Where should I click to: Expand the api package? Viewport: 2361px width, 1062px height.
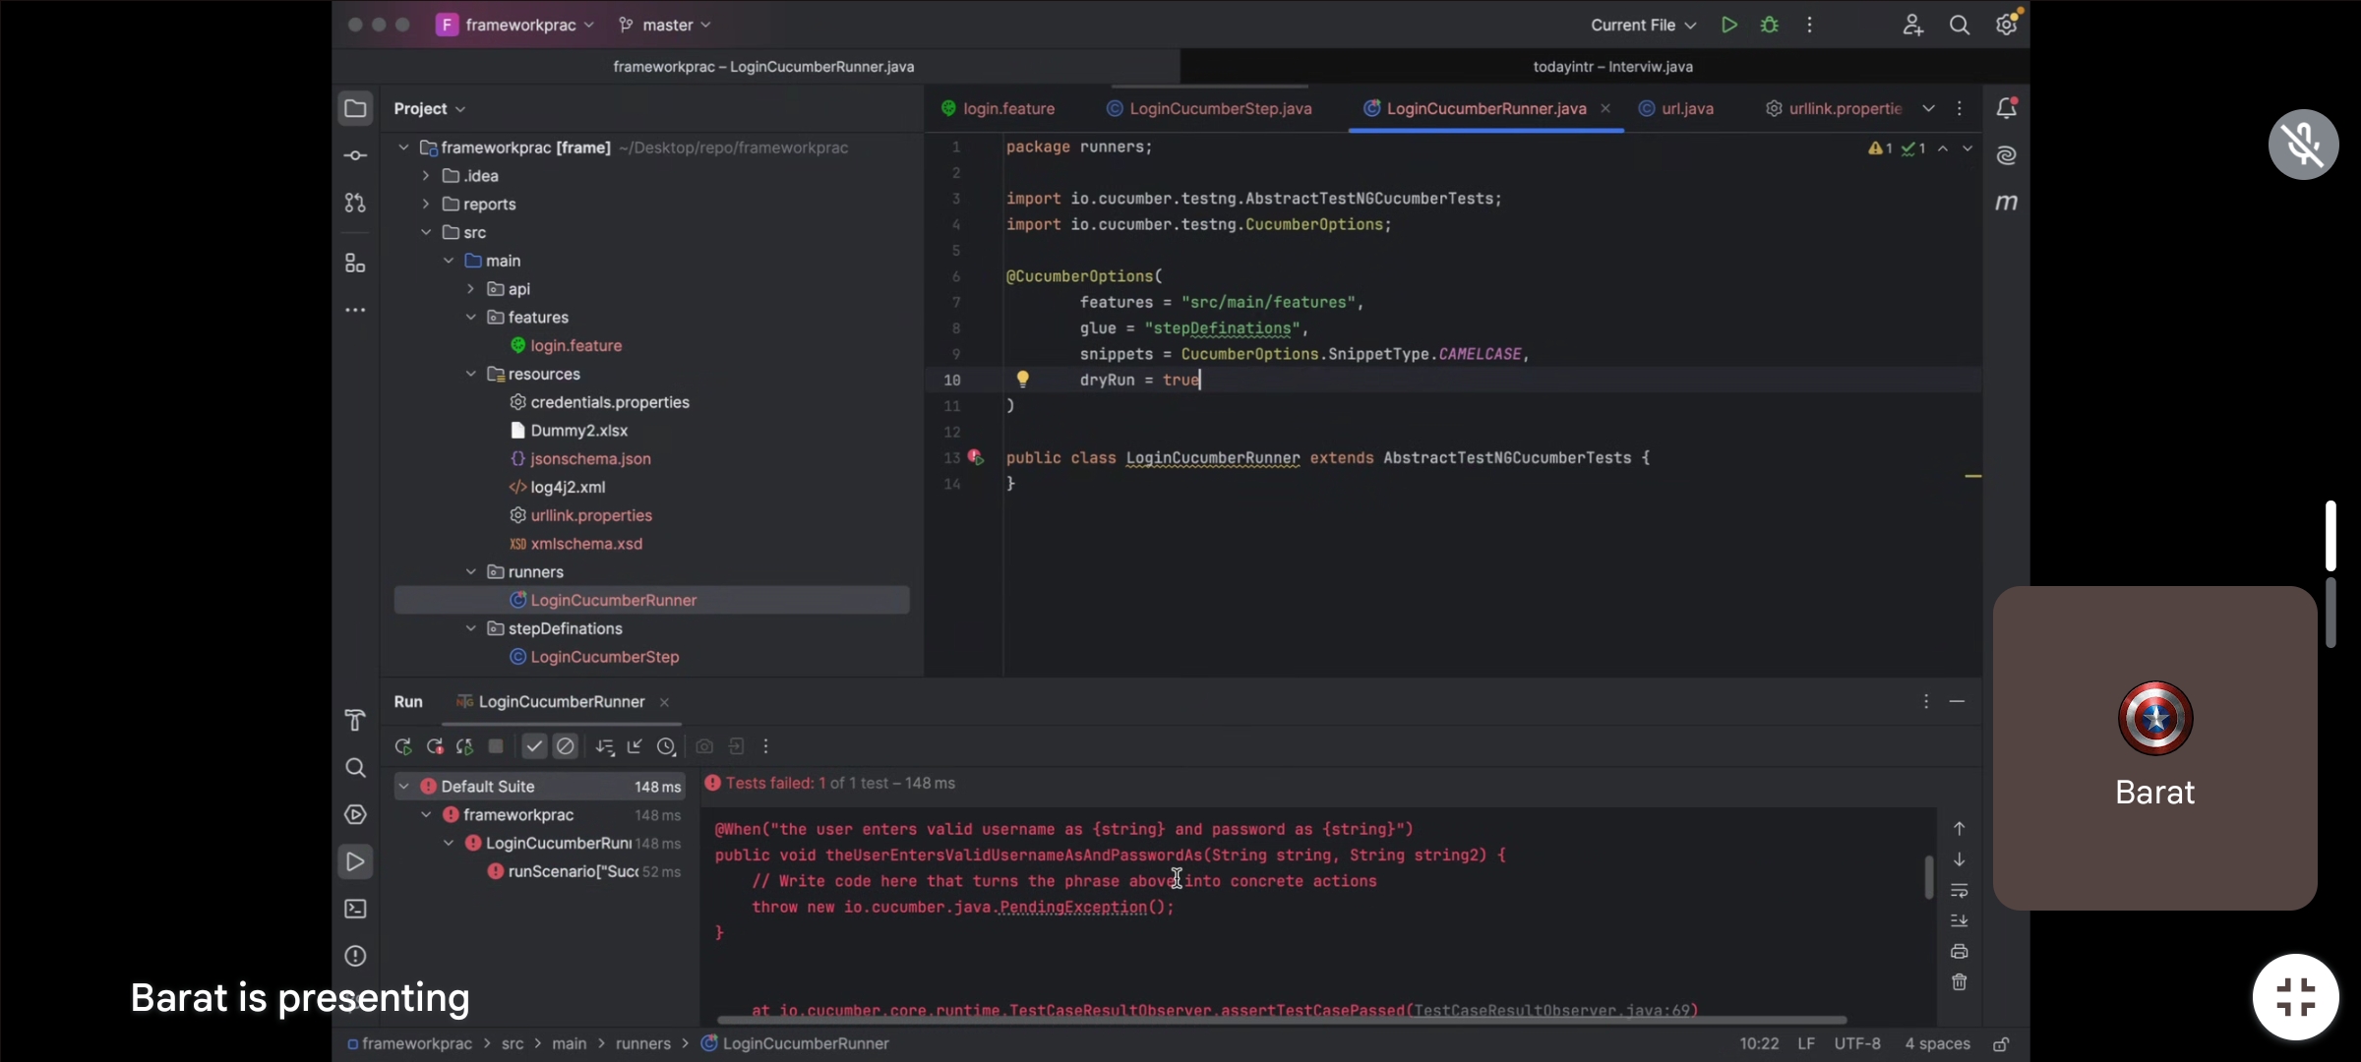[471, 289]
